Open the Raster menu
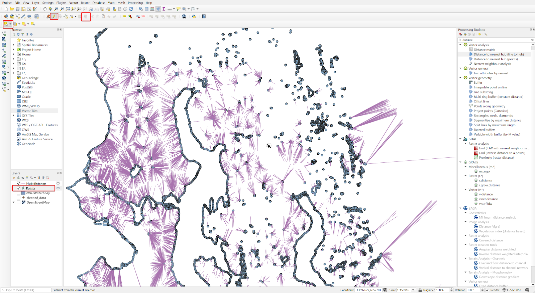This screenshot has height=293, width=535. tap(85, 3)
